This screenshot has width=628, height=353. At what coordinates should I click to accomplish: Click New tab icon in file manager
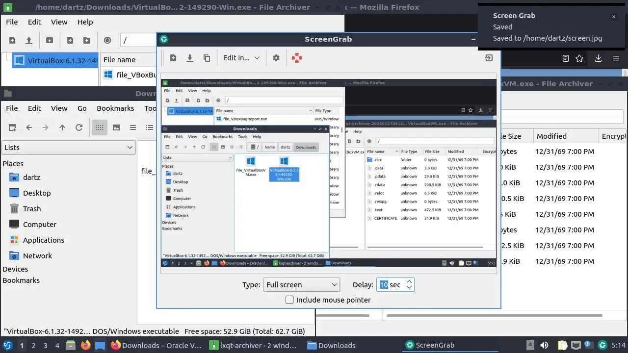pyautogui.click(x=12, y=127)
